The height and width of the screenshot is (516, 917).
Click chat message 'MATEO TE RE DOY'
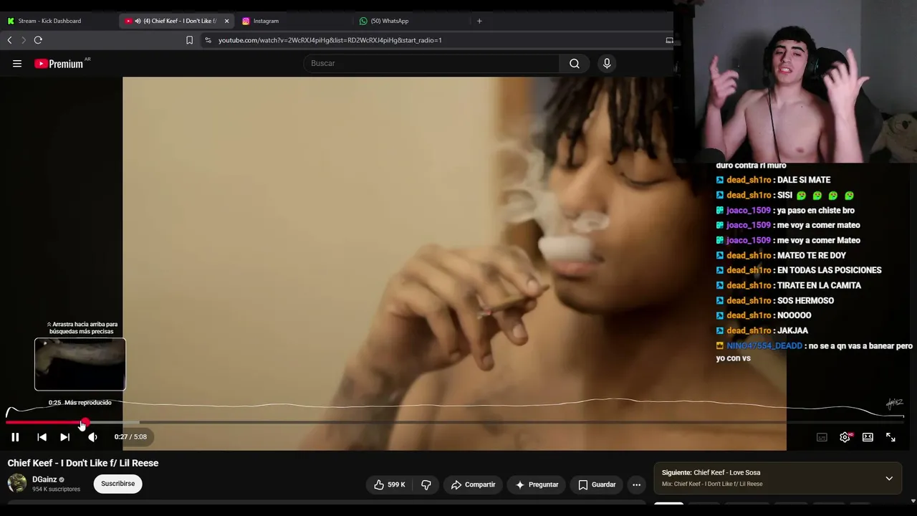(x=812, y=256)
